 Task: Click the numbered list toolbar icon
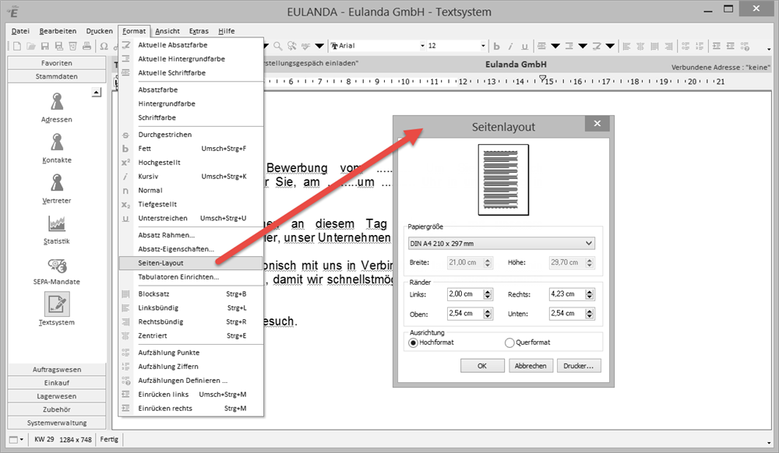point(700,46)
